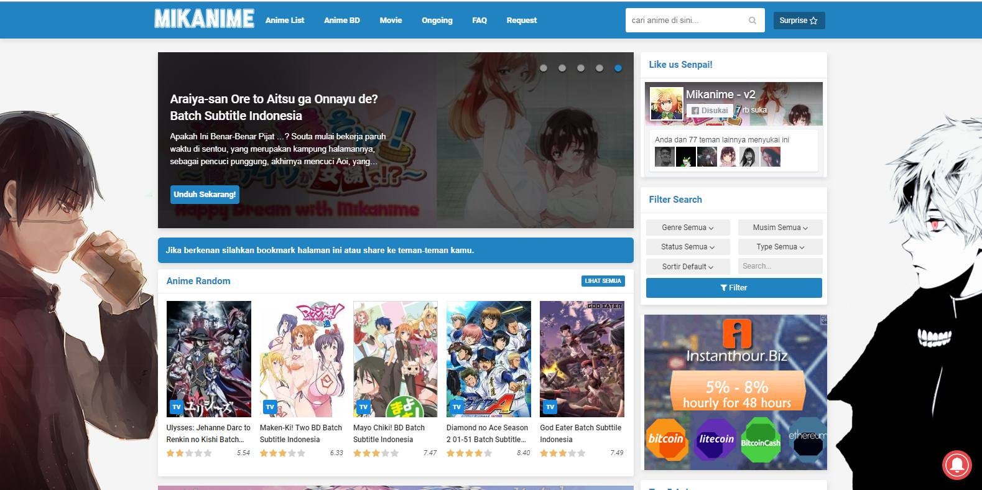Click the filter Search text field
Screen dimensions: 982x490
781,266
